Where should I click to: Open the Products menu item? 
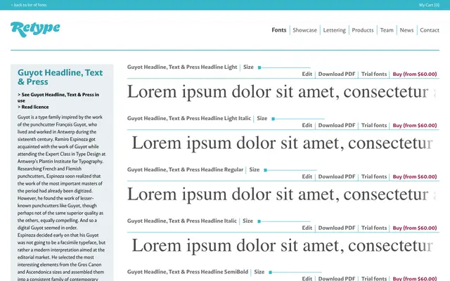click(363, 30)
